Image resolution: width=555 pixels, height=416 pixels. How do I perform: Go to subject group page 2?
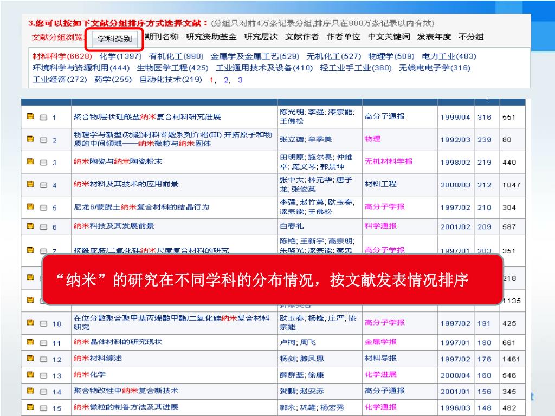[226, 80]
